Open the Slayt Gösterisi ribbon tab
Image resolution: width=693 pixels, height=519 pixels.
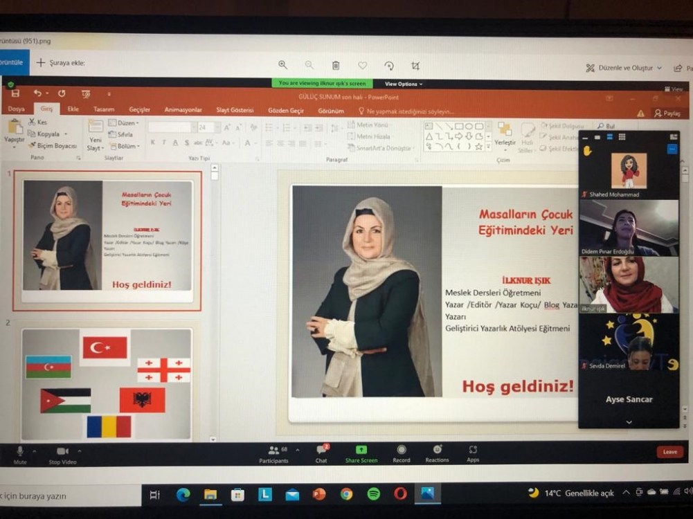coord(235,110)
